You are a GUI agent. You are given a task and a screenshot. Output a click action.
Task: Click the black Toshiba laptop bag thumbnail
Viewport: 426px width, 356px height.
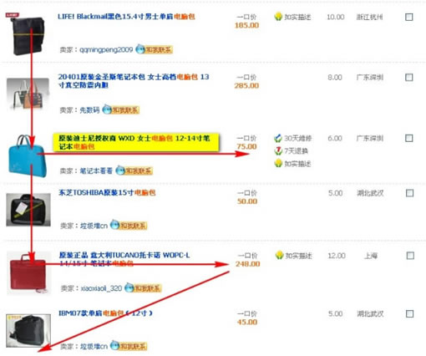pyautogui.click(x=28, y=210)
